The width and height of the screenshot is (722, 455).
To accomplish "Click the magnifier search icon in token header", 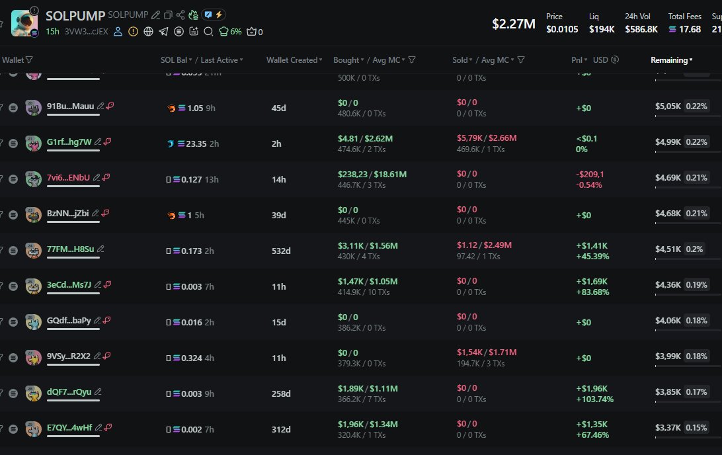I will coord(208,32).
